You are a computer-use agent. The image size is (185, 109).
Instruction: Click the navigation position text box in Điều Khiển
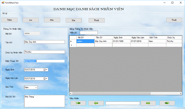123,103
